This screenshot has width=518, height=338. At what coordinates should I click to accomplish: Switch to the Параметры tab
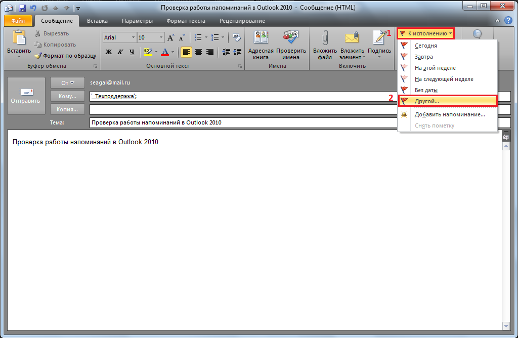137,21
